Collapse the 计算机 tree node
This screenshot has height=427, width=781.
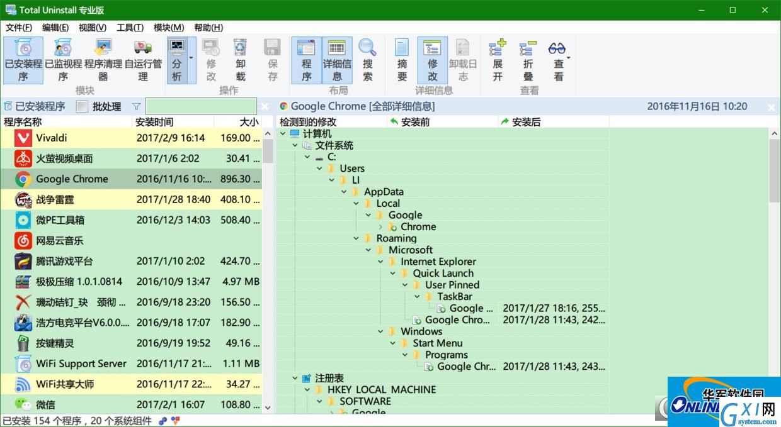283,133
